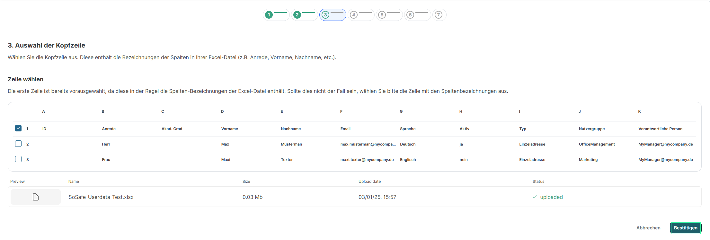Select row 2 as header row
710x240 pixels.
(18, 144)
